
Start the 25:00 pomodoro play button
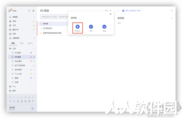[x=32, y=109]
